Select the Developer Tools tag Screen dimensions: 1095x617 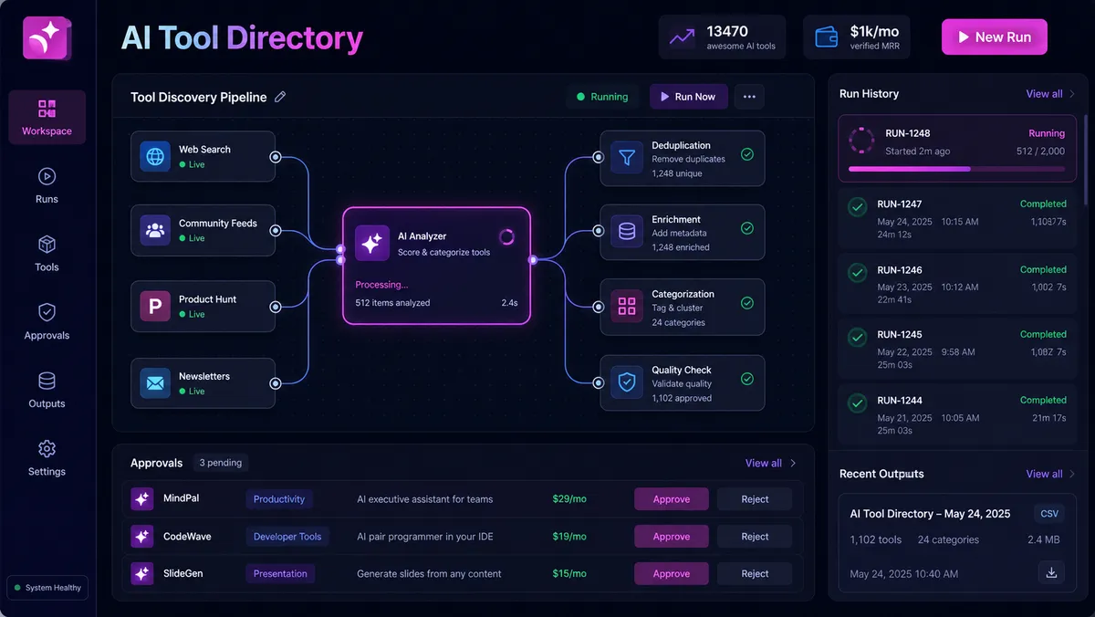click(x=287, y=537)
